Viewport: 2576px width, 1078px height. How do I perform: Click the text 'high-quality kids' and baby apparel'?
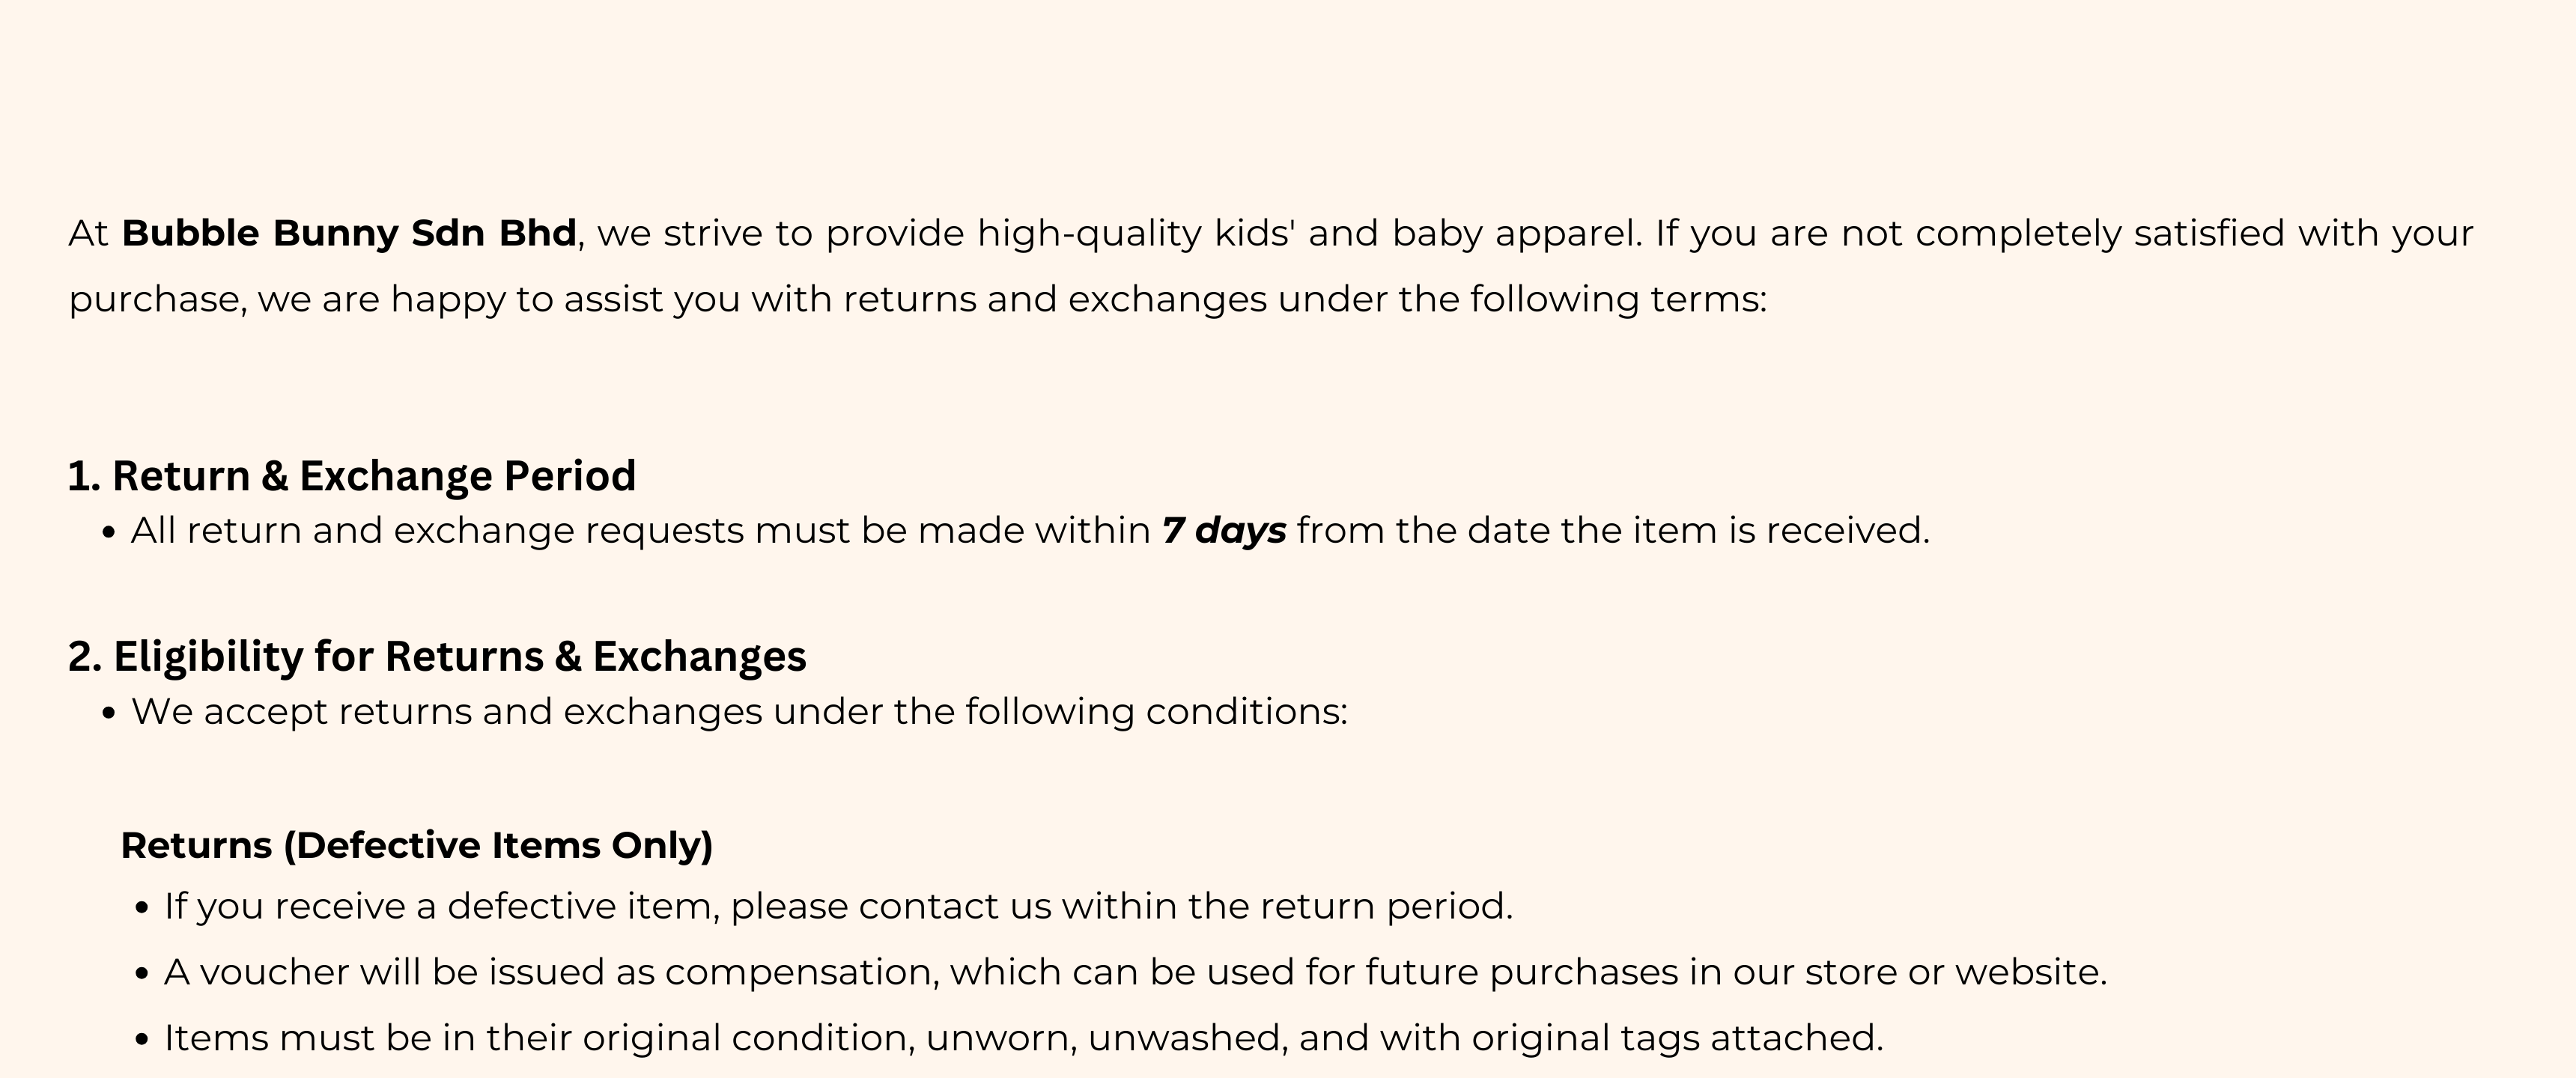tap(1308, 233)
